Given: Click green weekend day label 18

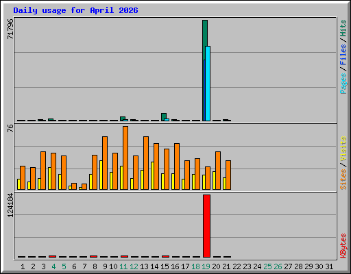Looking at the screenshot, I should tap(195, 266).
